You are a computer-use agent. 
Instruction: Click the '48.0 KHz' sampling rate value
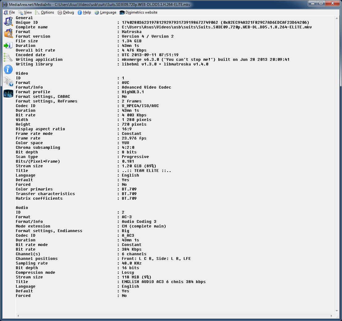[x=131, y=263]
